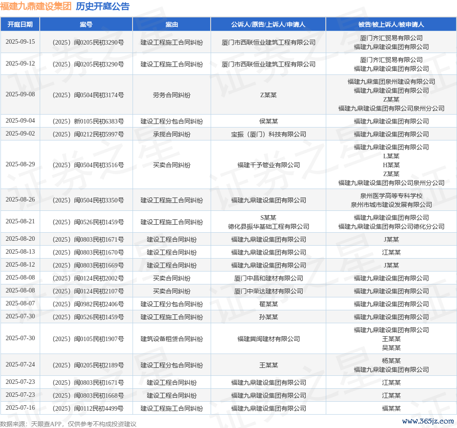Click the 劳务合同纠纷 case cause cell
Image resolution: width=457 pixels, height=428 pixels.
[172, 95]
